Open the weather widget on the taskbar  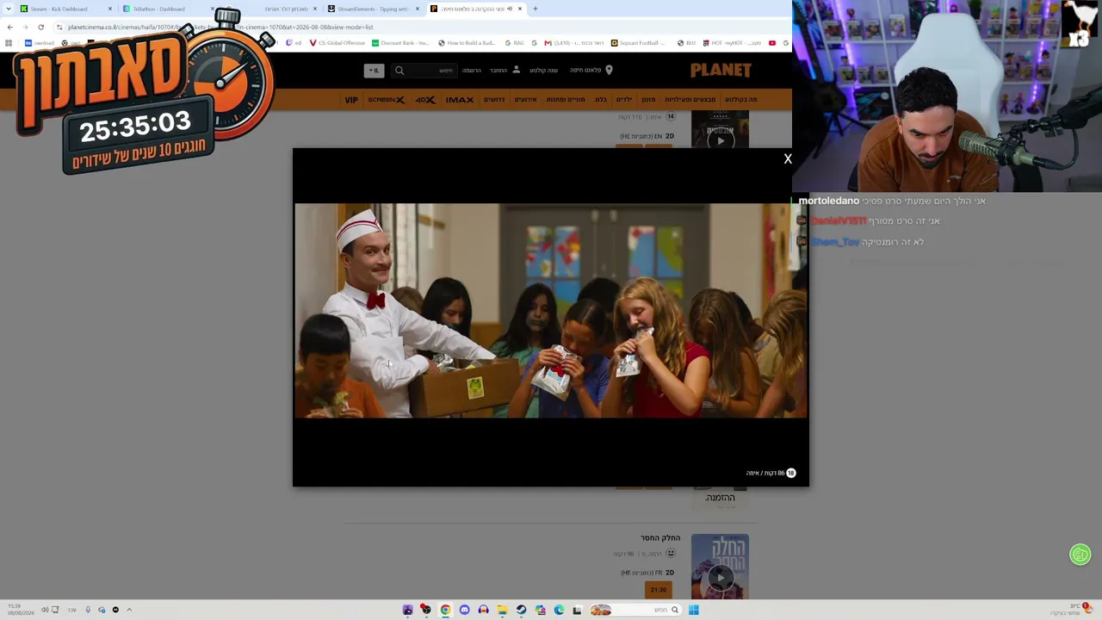(1072, 609)
